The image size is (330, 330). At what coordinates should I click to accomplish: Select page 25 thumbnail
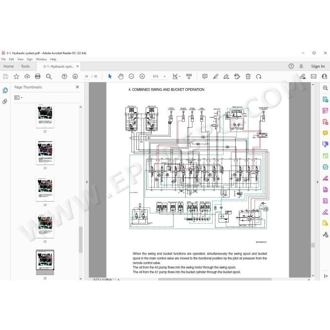coord(45,225)
